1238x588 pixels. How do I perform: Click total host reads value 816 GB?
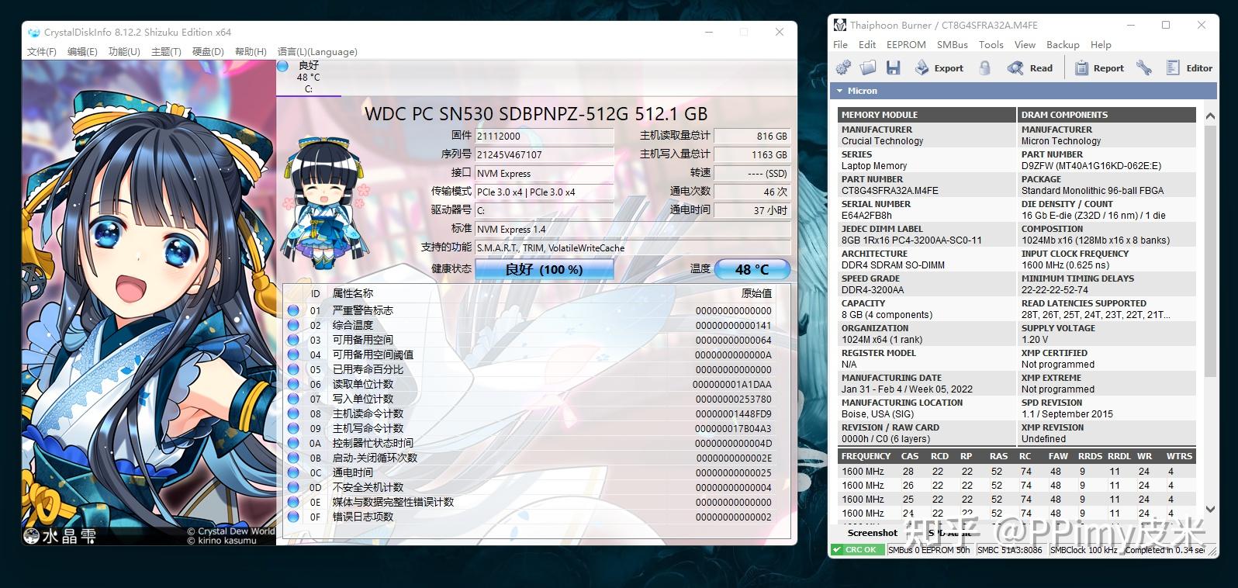[x=752, y=136]
